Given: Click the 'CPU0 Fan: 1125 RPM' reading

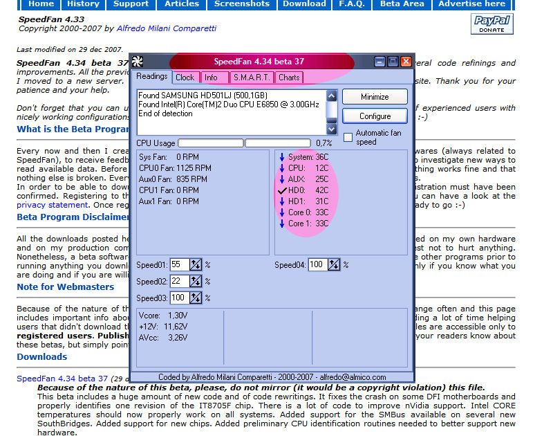Looking at the screenshot, I should (x=175, y=168).
